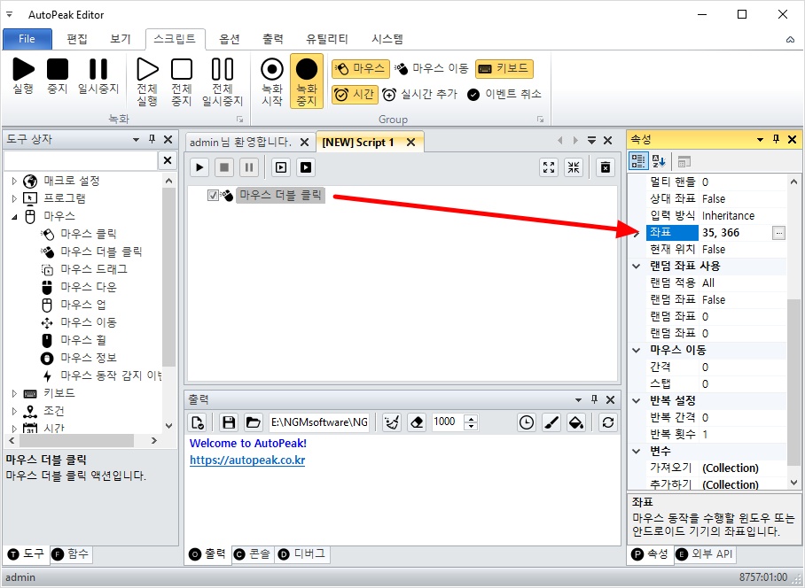Click new log file icon in 출력 toolbar

[x=198, y=422]
